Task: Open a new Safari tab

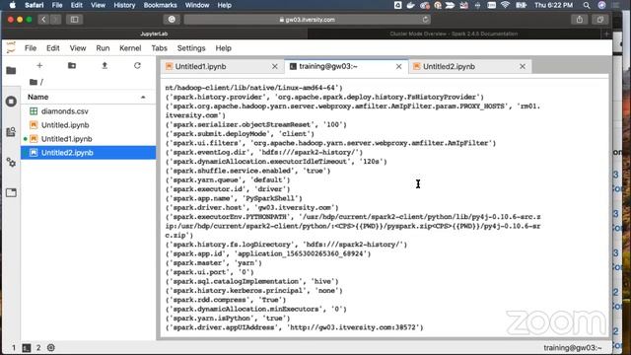Action: (607, 34)
